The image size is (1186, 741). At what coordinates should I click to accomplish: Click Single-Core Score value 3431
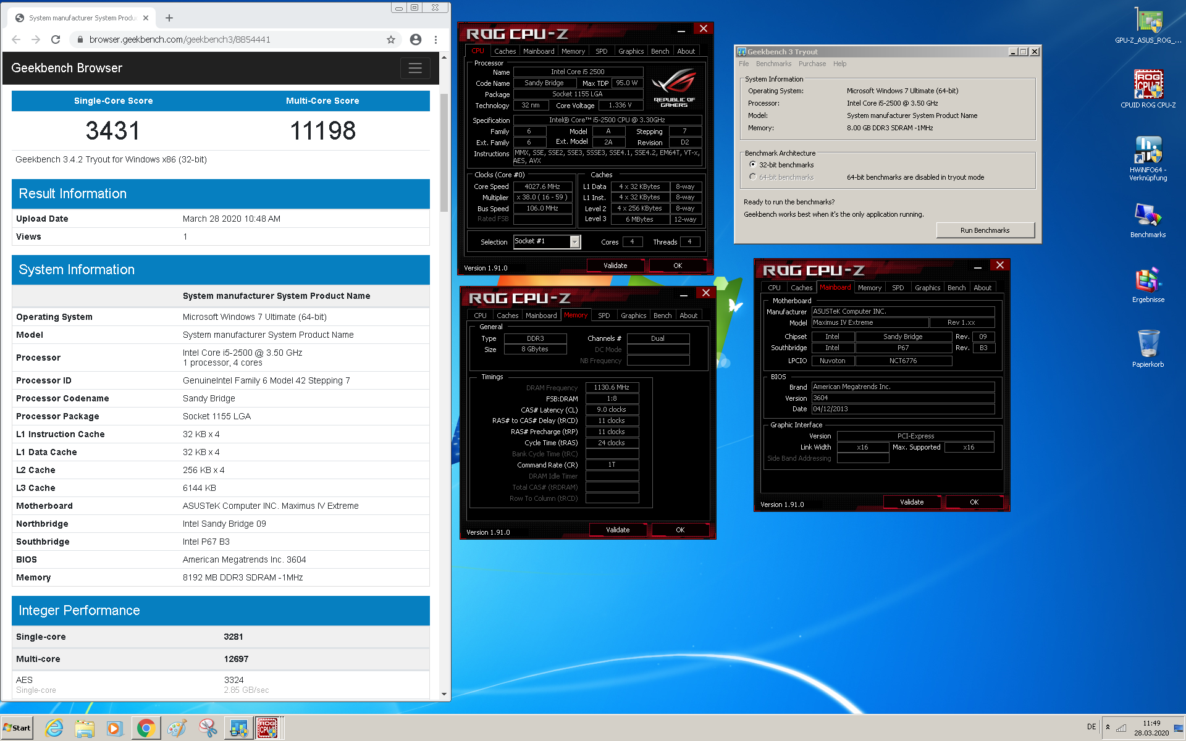click(x=113, y=130)
